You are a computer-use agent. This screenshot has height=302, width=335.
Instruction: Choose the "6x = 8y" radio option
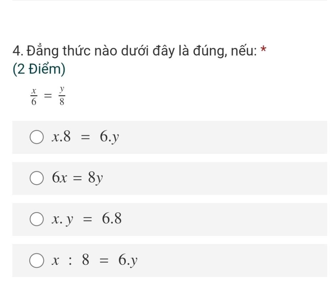[x=36, y=178]
